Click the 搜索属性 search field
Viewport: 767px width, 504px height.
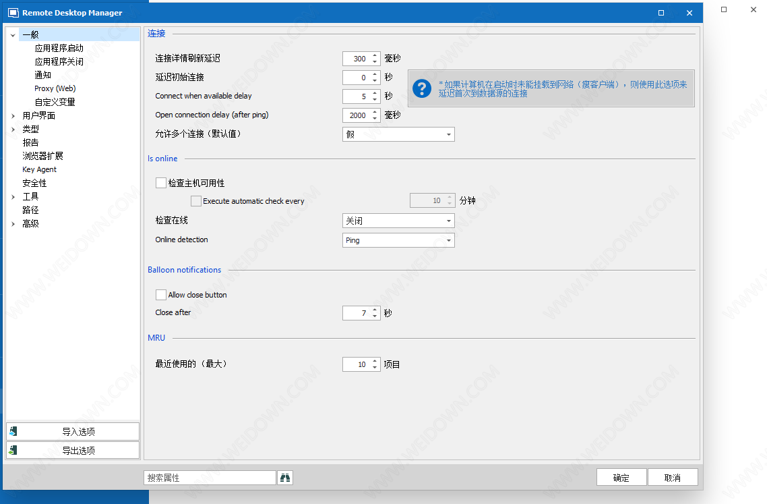point(210,478)
